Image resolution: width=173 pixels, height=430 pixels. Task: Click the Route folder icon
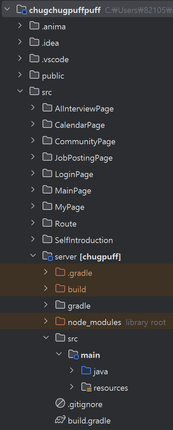tap(47, 223)
